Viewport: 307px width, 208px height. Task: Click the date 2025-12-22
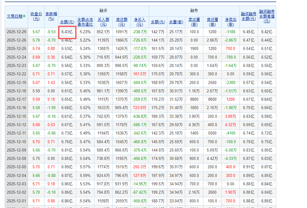(16, 74)
